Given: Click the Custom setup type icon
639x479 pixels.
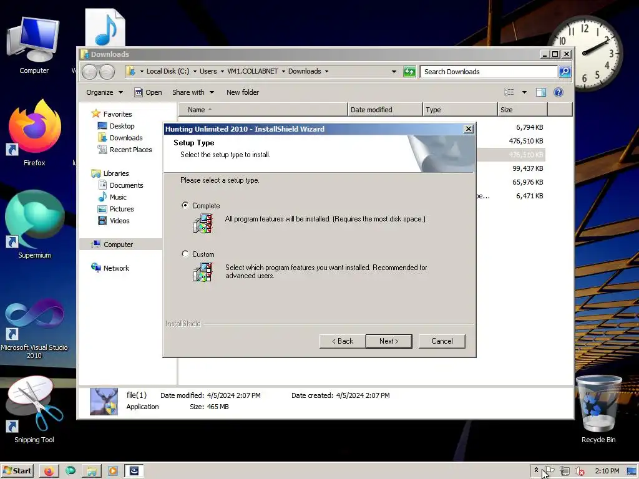Looking at the screenshot, I should (x=203, y=272).
